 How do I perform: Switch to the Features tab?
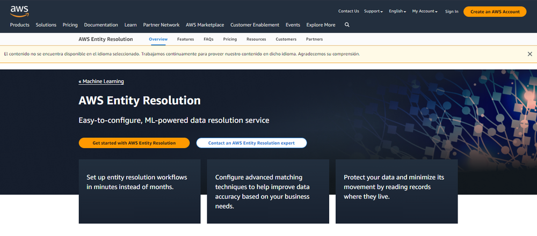pyautogui.click(x=186, y=39)
